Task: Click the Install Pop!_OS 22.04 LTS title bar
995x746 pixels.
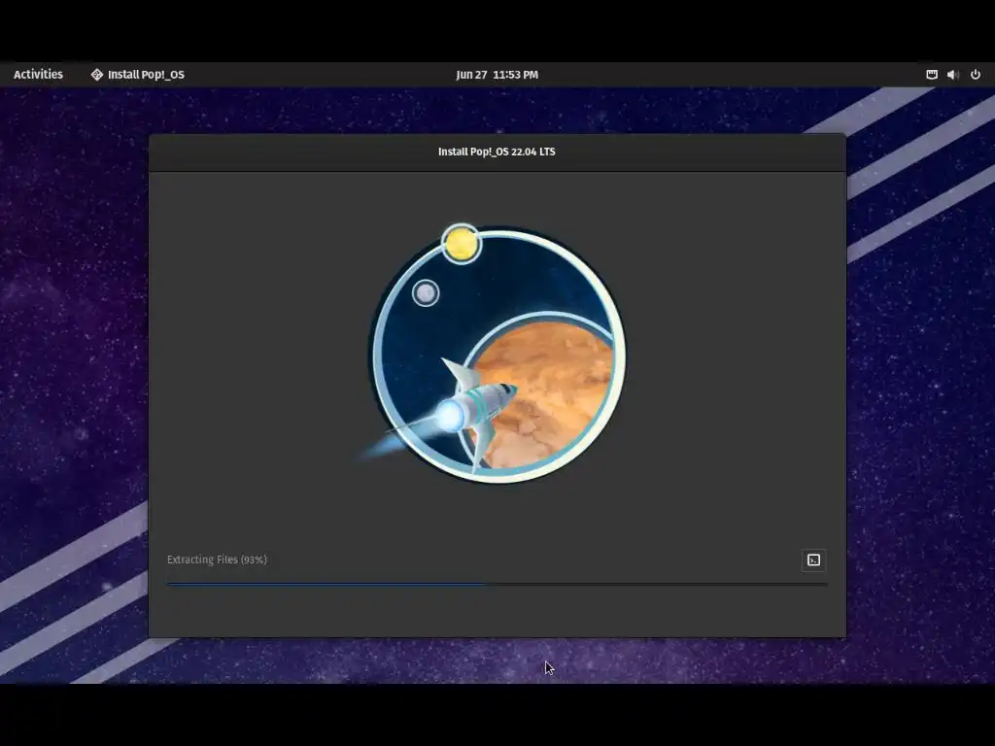Action: (x=497, y=153)
